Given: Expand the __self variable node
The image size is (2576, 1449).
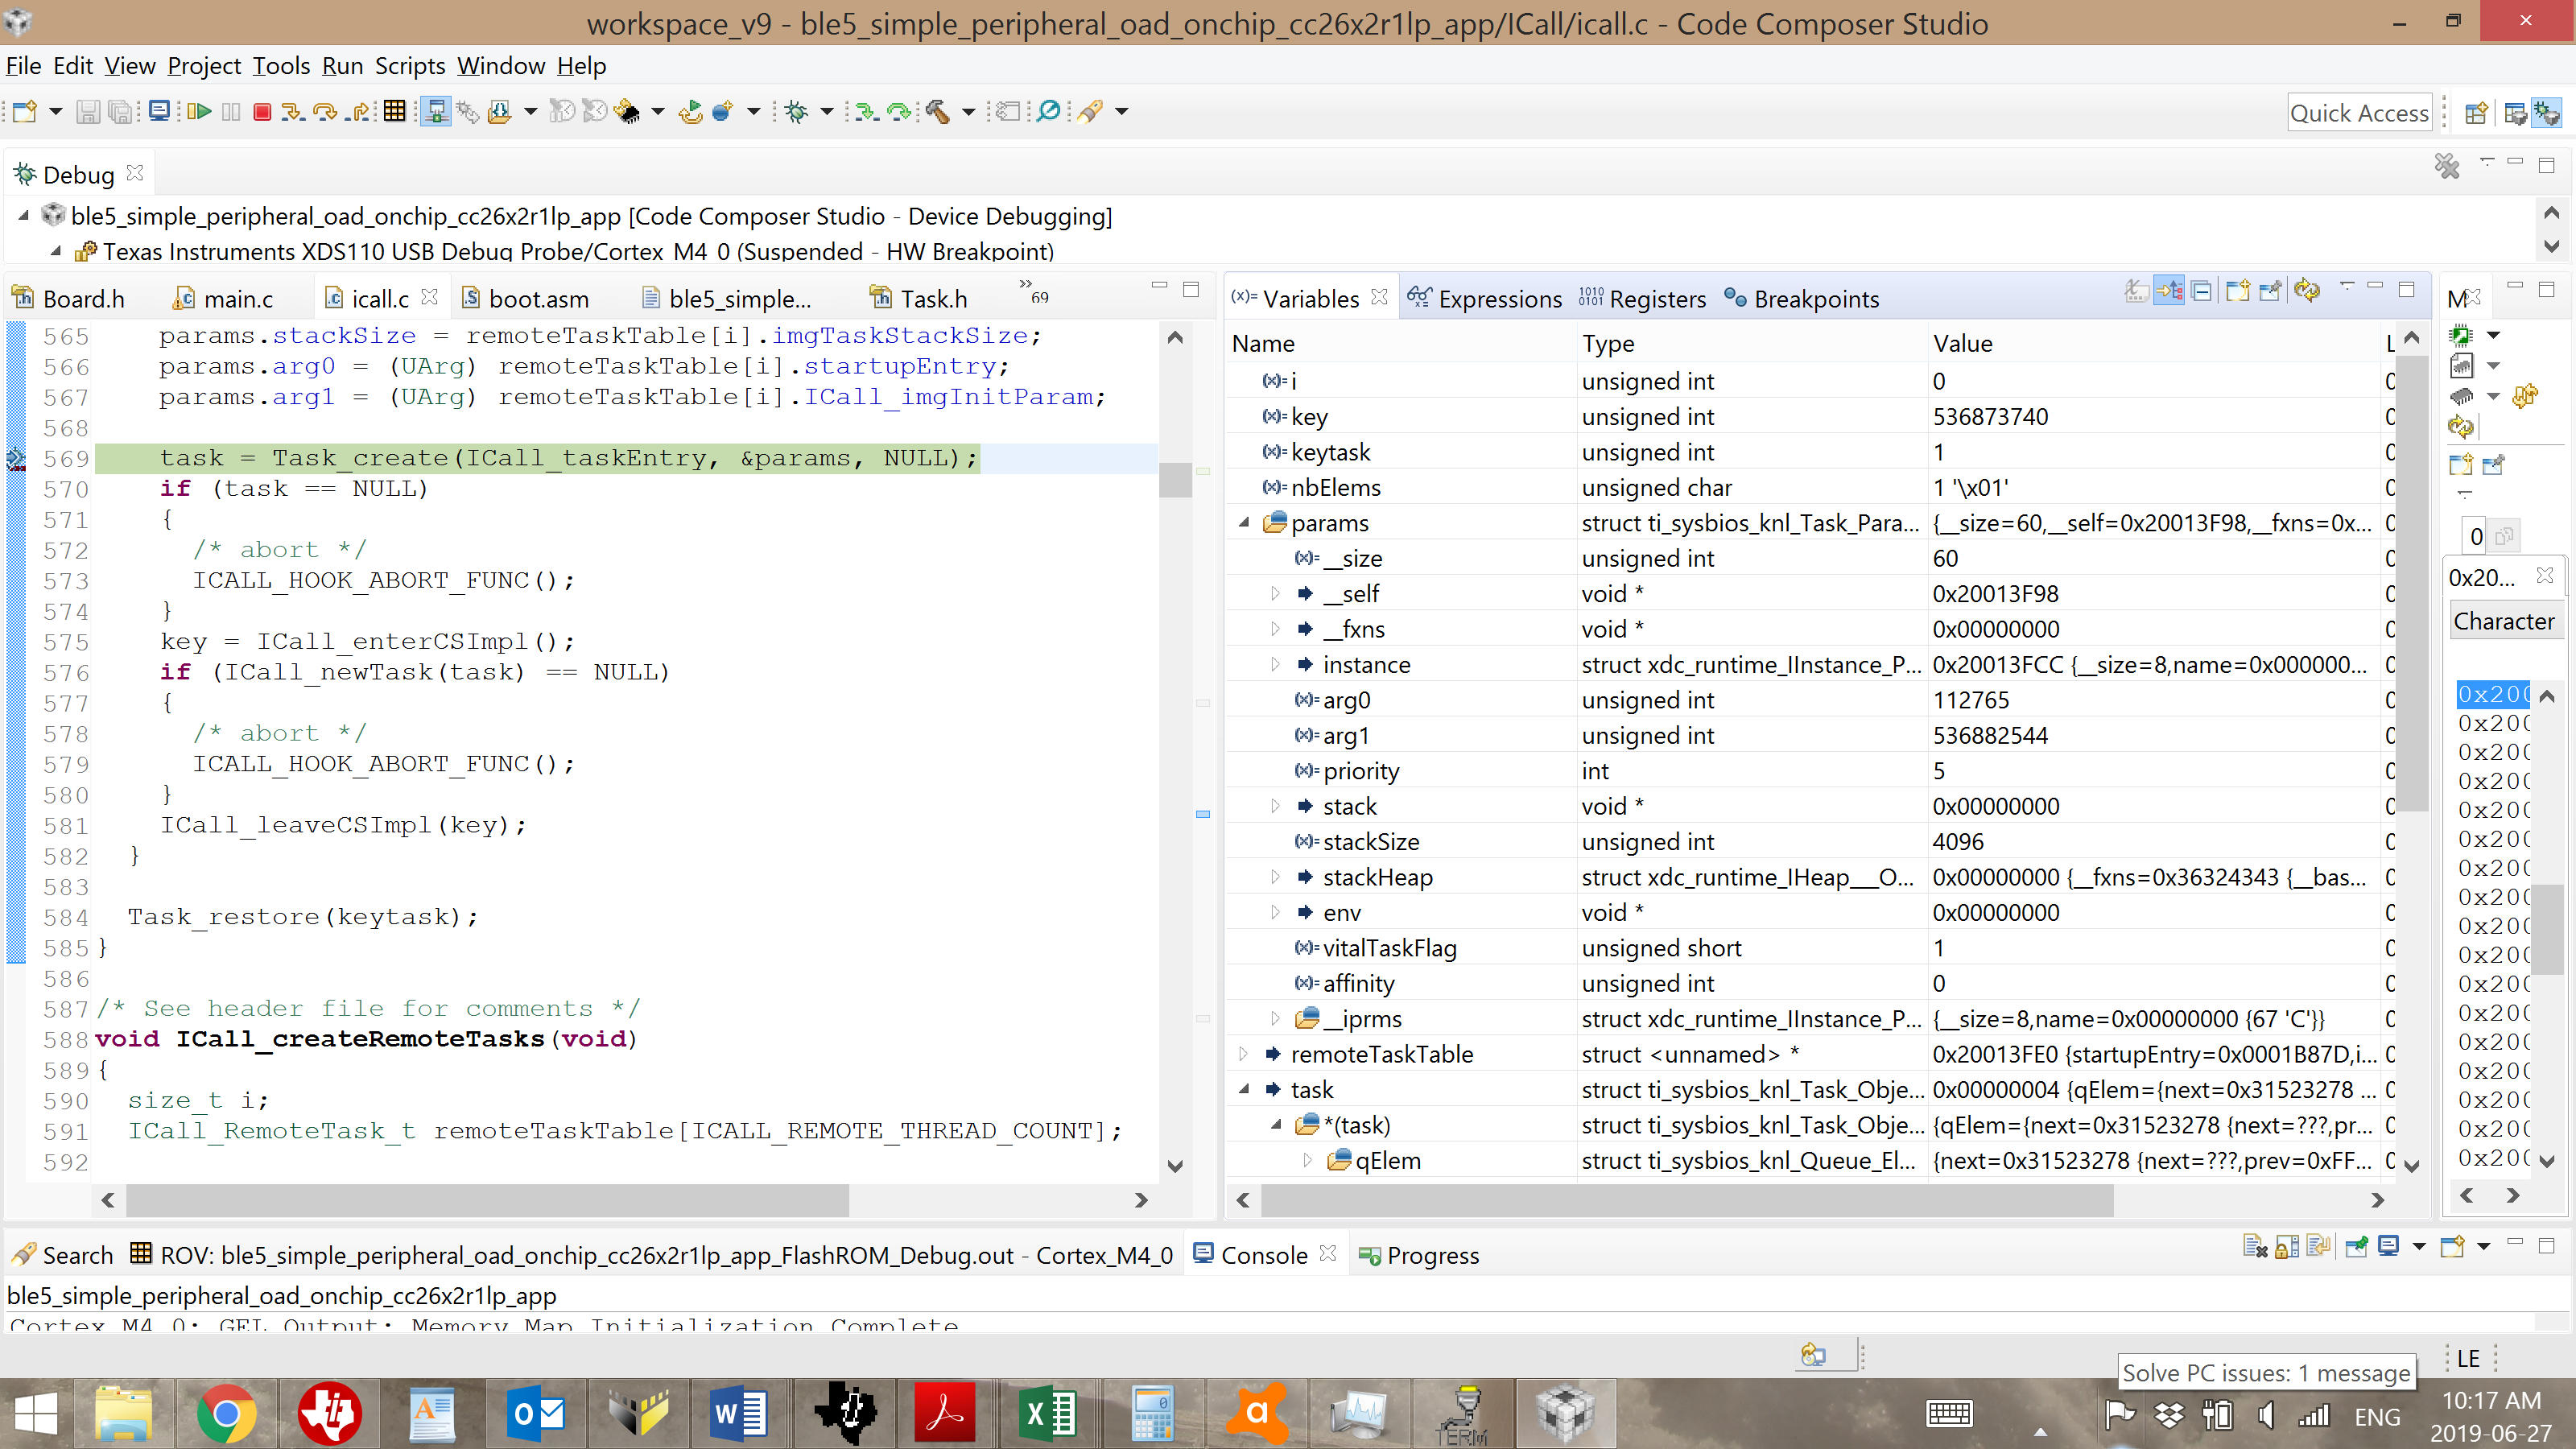Looking at the screenshot, I should (x=1275, y=593).
